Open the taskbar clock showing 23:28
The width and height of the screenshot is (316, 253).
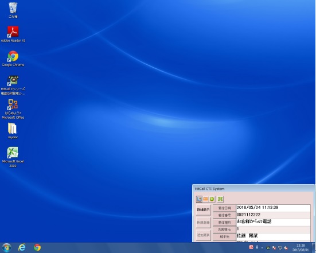(301, 248)
